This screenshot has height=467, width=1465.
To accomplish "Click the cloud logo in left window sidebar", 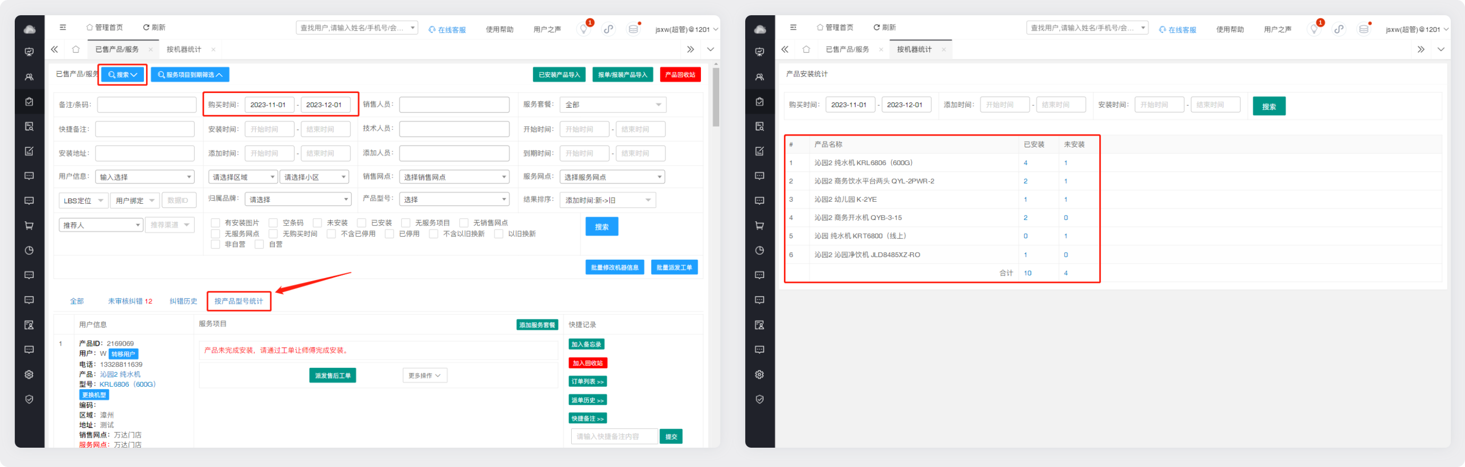I will 30,29.
